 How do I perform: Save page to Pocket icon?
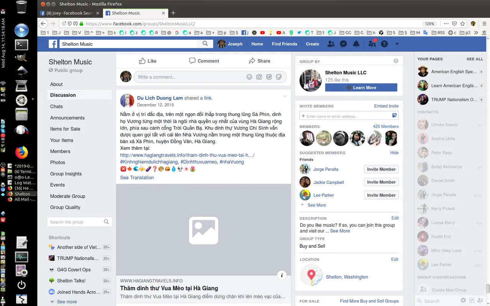click(x=454, y=24)
